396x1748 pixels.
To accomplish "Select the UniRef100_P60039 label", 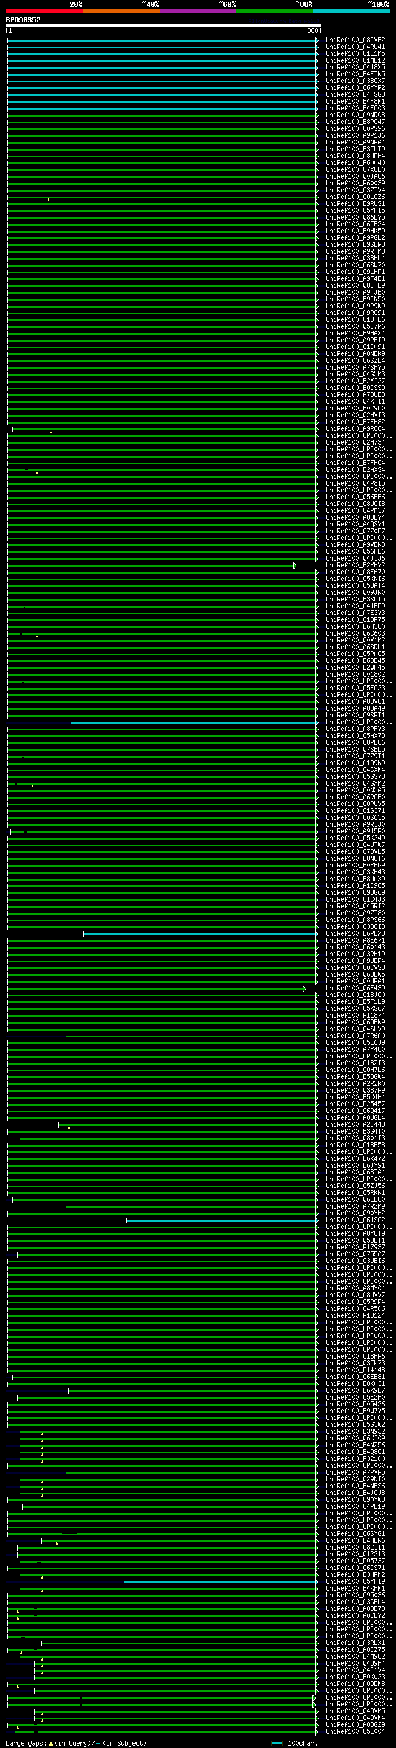I will [355, 183].
